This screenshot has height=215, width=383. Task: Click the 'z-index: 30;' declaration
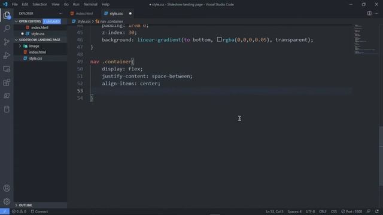(x=120, y=32)
